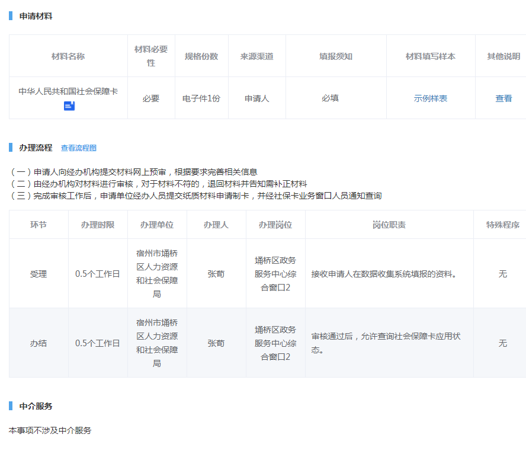Click the 中华人民共和国社会保障卡 material name text
This screenshot has width=526, height=463.
(x=68, y=91)
